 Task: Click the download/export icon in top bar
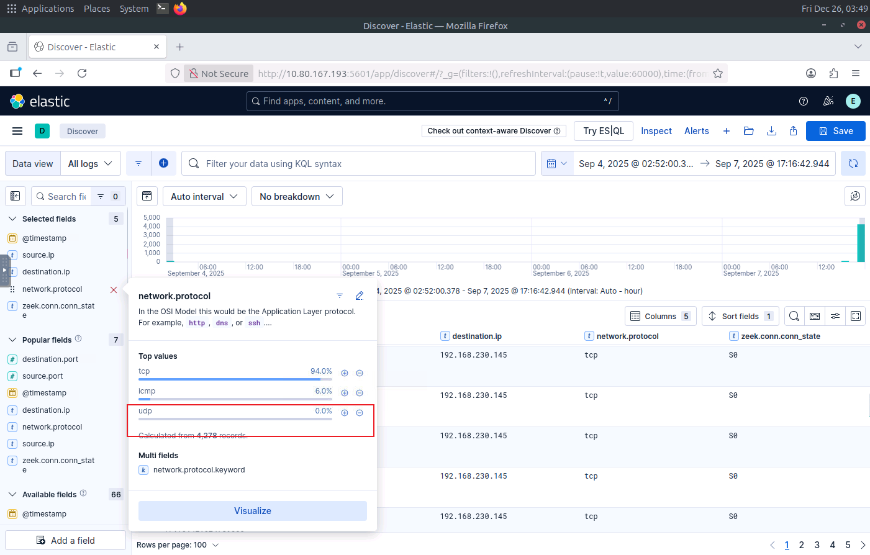click(x=771, y=131)
